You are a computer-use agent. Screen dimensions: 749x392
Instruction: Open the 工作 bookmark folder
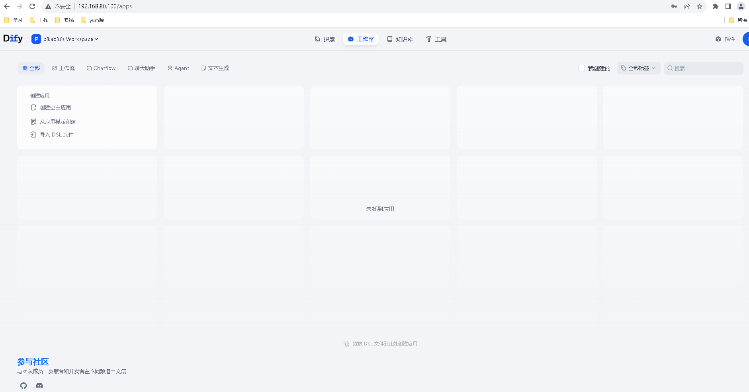pyautogui.click(x=39, y=20)
